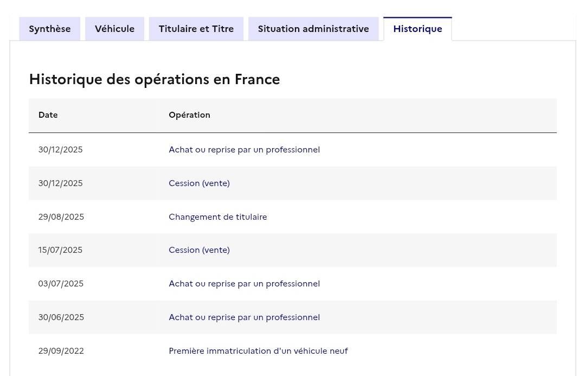Select the 'Achat ou reprise' operation dated 03/07/2025
Screen dimensions: 585x376
(x=244, y=284)
